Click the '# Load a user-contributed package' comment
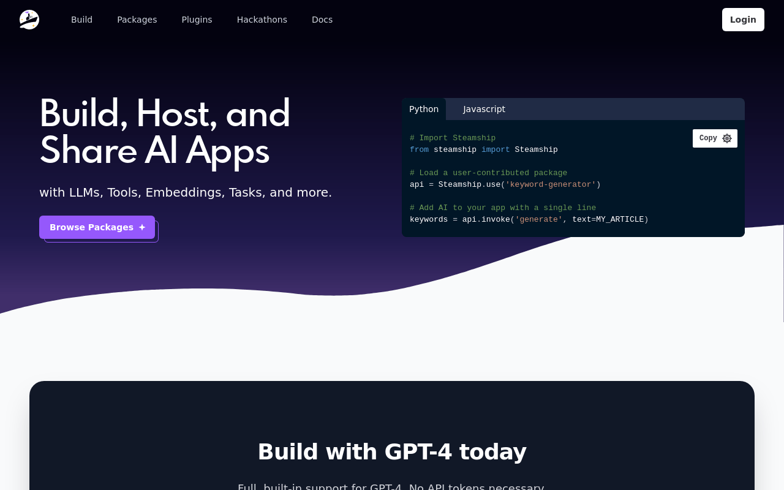Image resolution: width=784 pixels, height=490 pixels. tap(488, 173)
